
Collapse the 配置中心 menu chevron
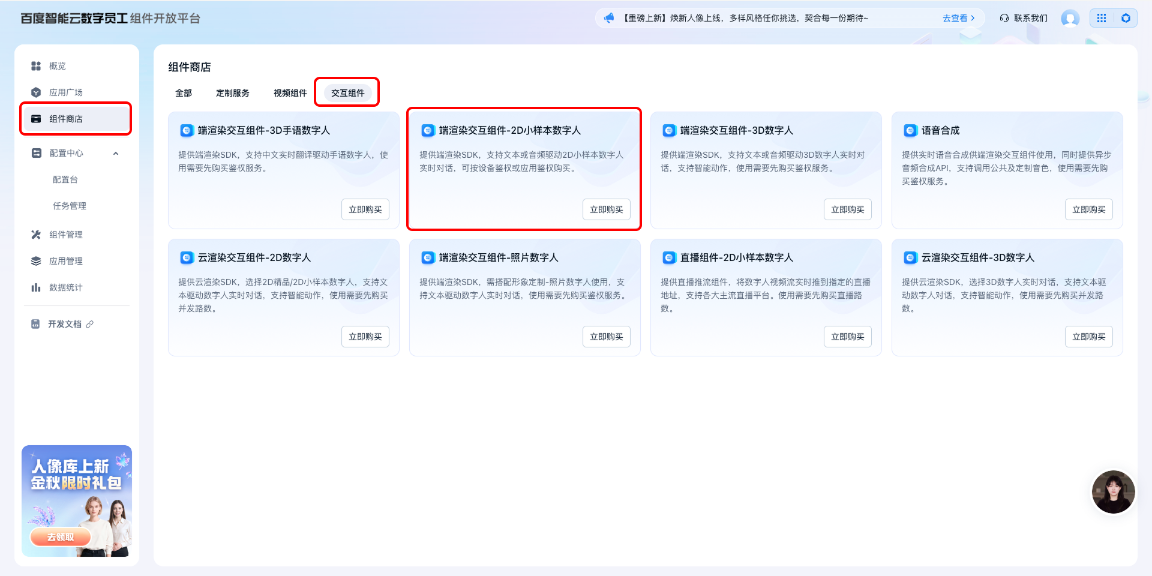tap(116, 154)
